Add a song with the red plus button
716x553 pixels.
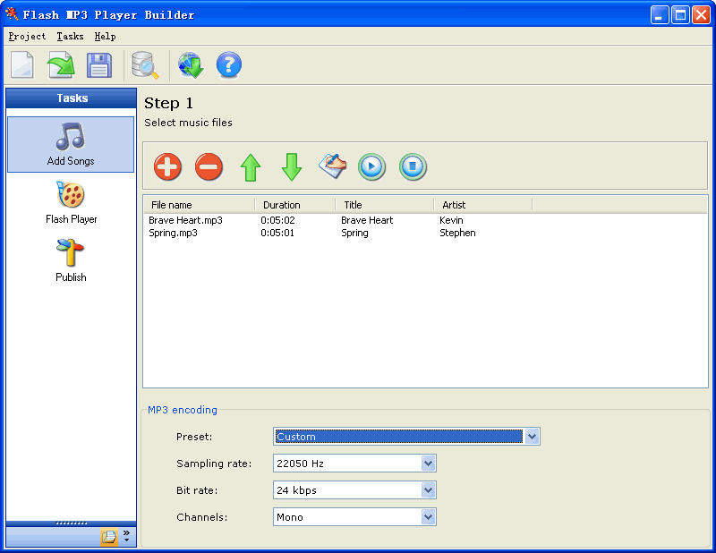coord(167,166)
